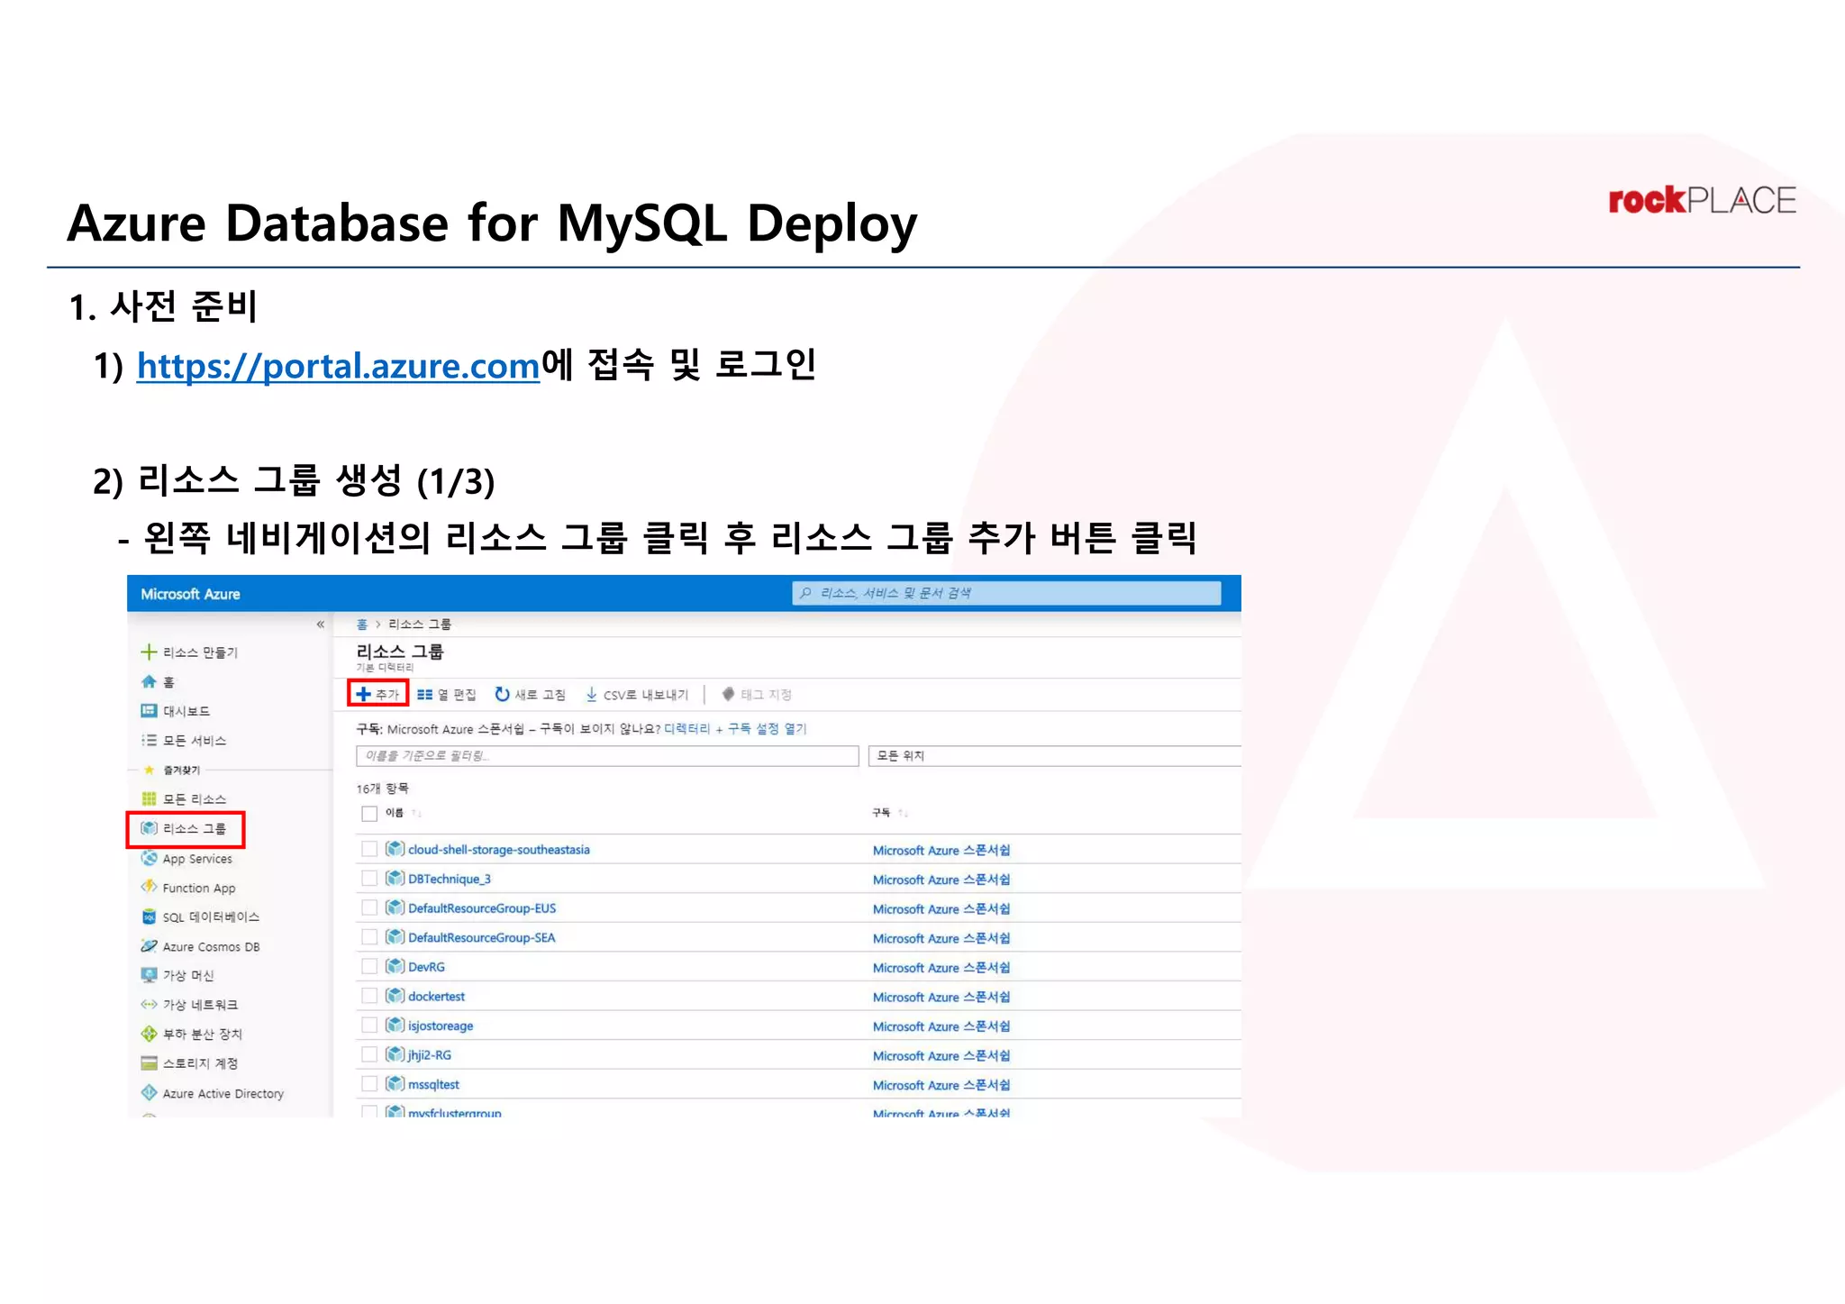1845x1304 pixels.
Task: Open the isjostoreage resource group
Action: click(x=440, y=1026)
